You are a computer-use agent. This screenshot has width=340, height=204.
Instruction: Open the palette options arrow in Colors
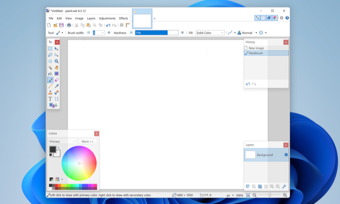(x=62, y=179)
